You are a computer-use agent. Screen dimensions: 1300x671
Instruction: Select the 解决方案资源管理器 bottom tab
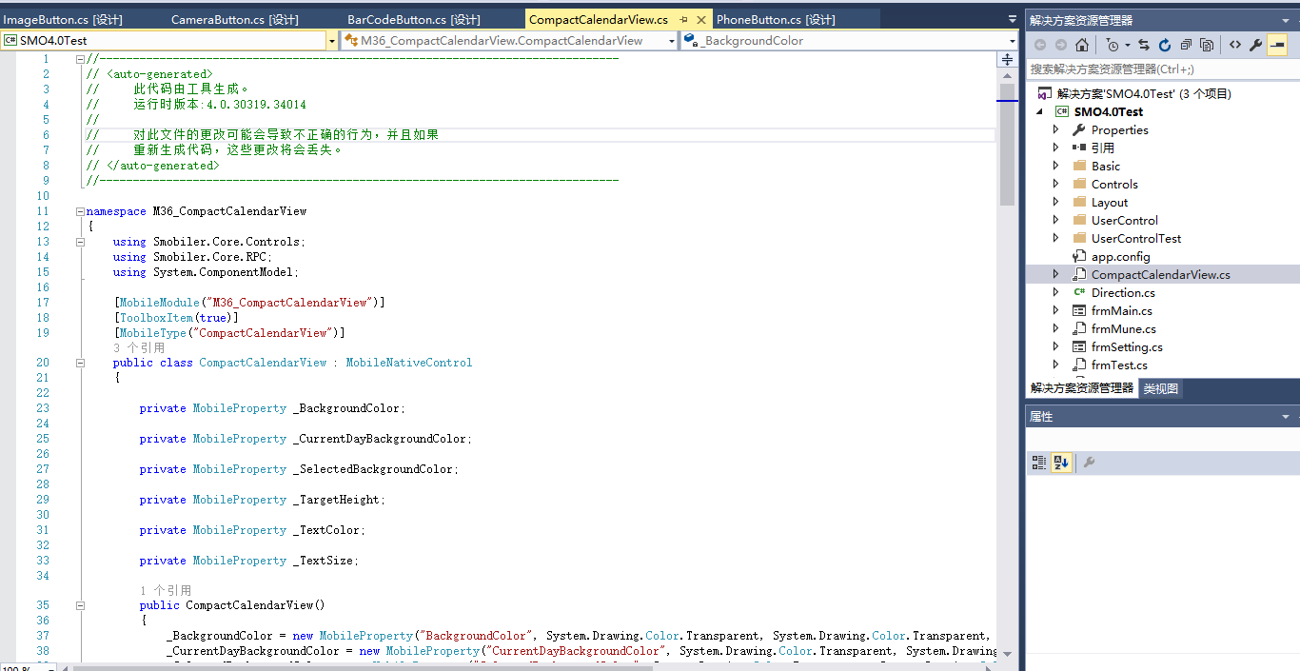[1082, 388]
